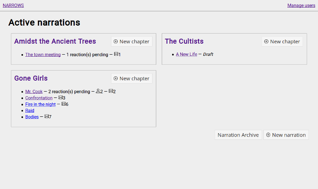318x189 pixels.
Task: Click the envelope icon next to Fire in the night
Action: [63, 104]
